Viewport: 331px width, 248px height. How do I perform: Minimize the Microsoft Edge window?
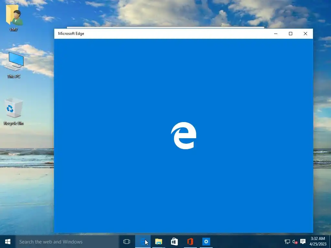tap(276, 34)
